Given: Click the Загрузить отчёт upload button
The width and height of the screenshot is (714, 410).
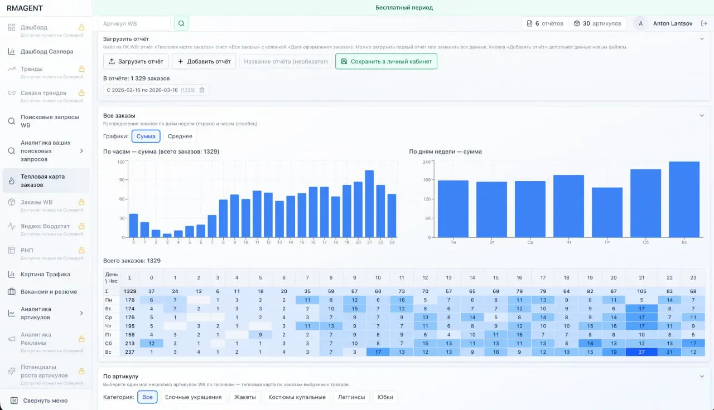Looking at the screenshot, I should (x=136, y=61).
